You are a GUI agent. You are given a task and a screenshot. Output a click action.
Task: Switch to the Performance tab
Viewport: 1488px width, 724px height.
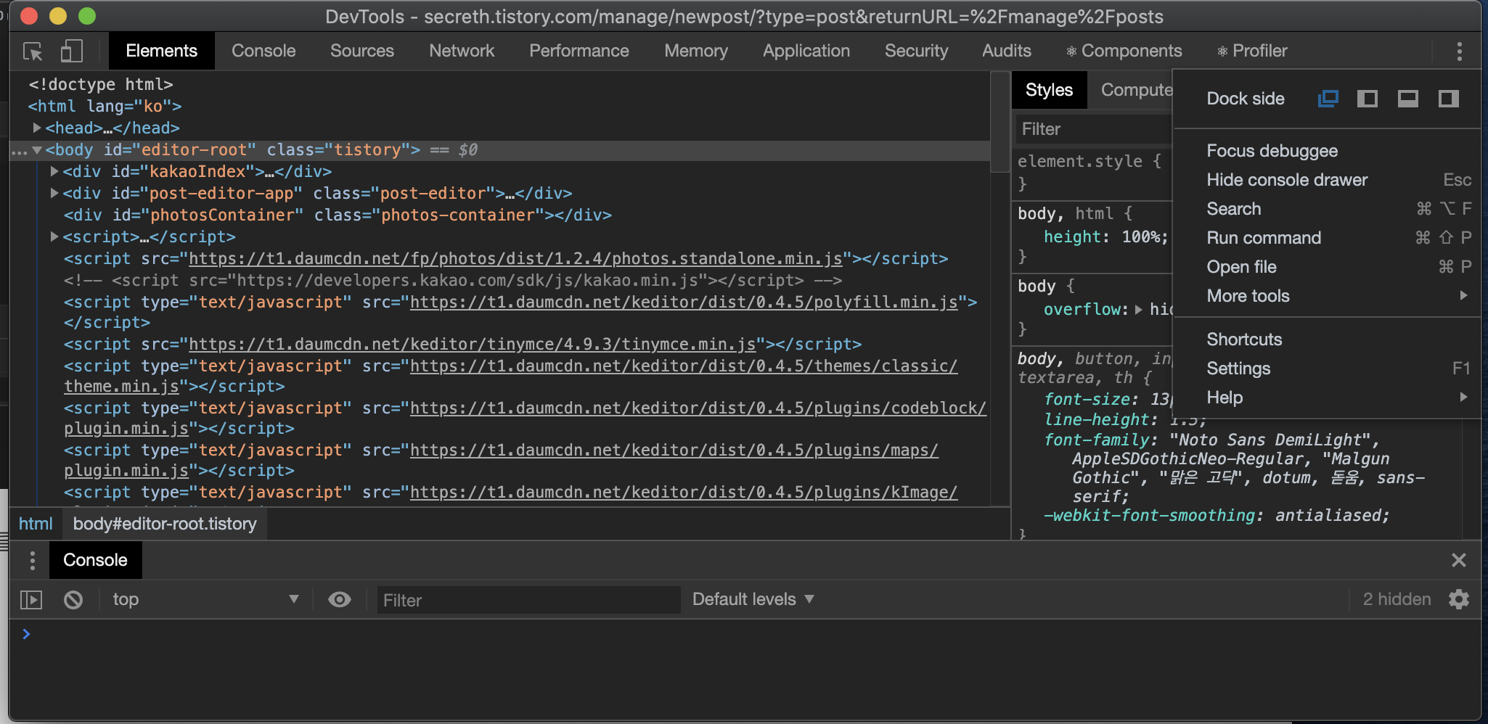(579, 51)
